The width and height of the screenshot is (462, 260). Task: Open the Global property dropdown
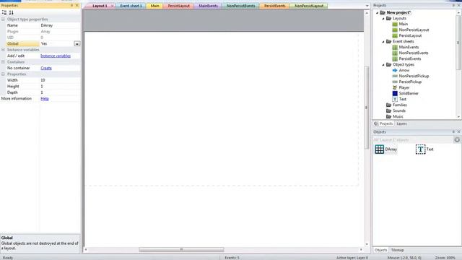77,43
